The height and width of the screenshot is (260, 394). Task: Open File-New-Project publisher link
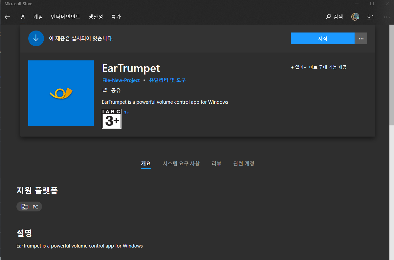pyautogui.click(x=121, y=80)
